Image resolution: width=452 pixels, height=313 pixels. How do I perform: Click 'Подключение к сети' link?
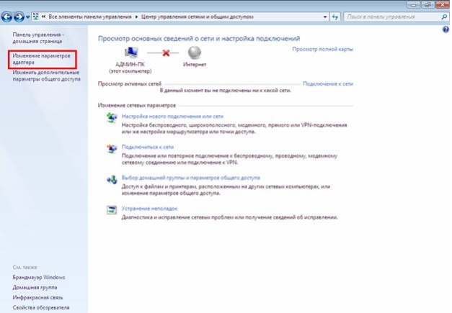coord(328,83)
